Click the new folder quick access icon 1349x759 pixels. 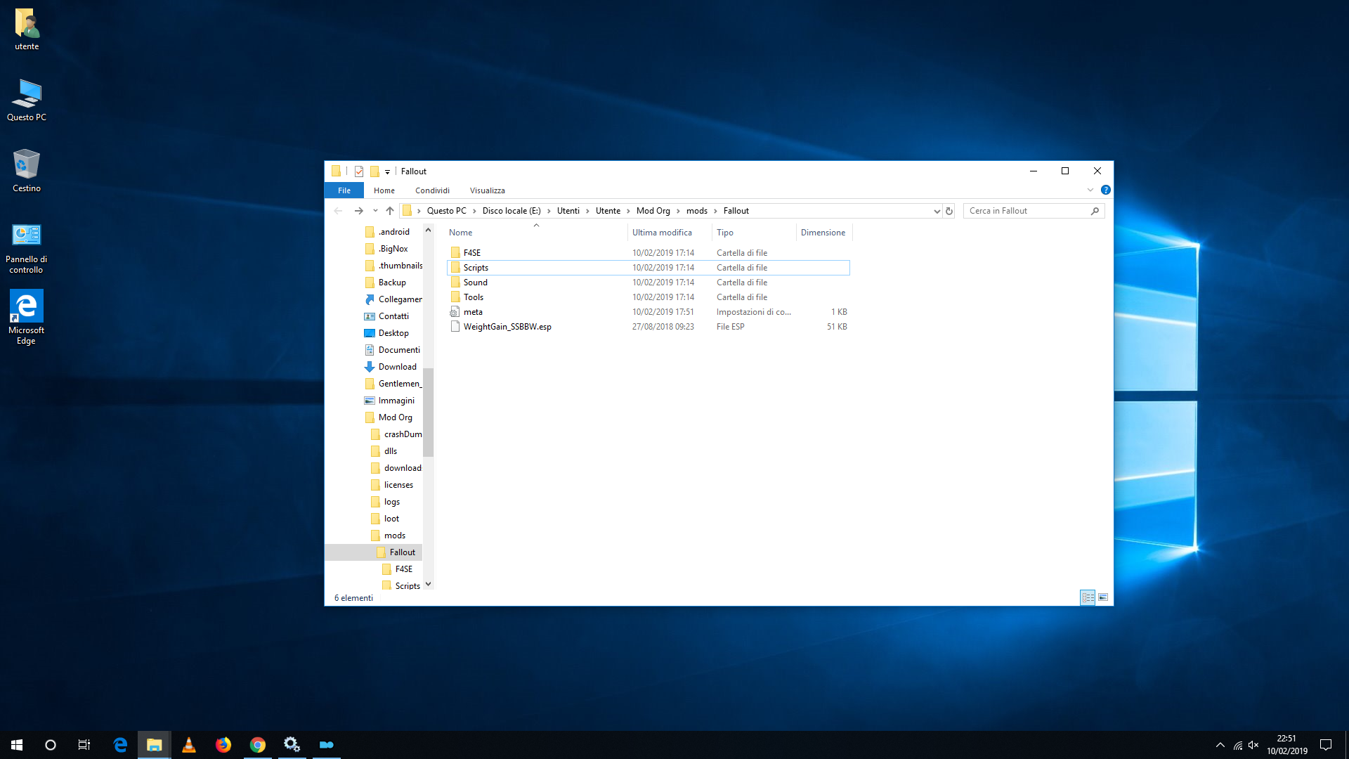coord(374,171)
